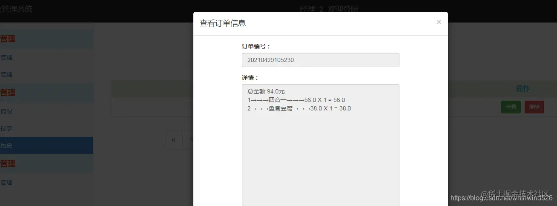Viewport: 557px width, 206px height.
Task: Close the 查看订单信息 dialog with ×
Action: pos(439,22)
